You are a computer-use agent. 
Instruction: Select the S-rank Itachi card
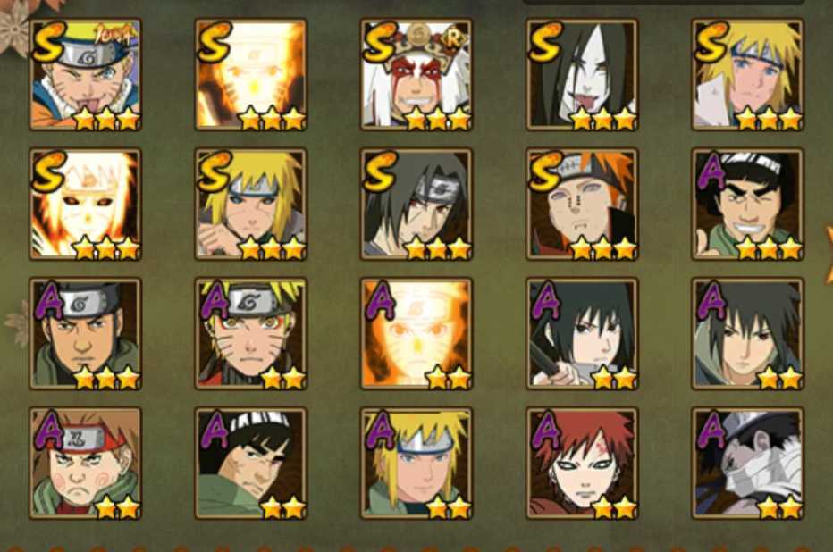[x=416, y=205]
